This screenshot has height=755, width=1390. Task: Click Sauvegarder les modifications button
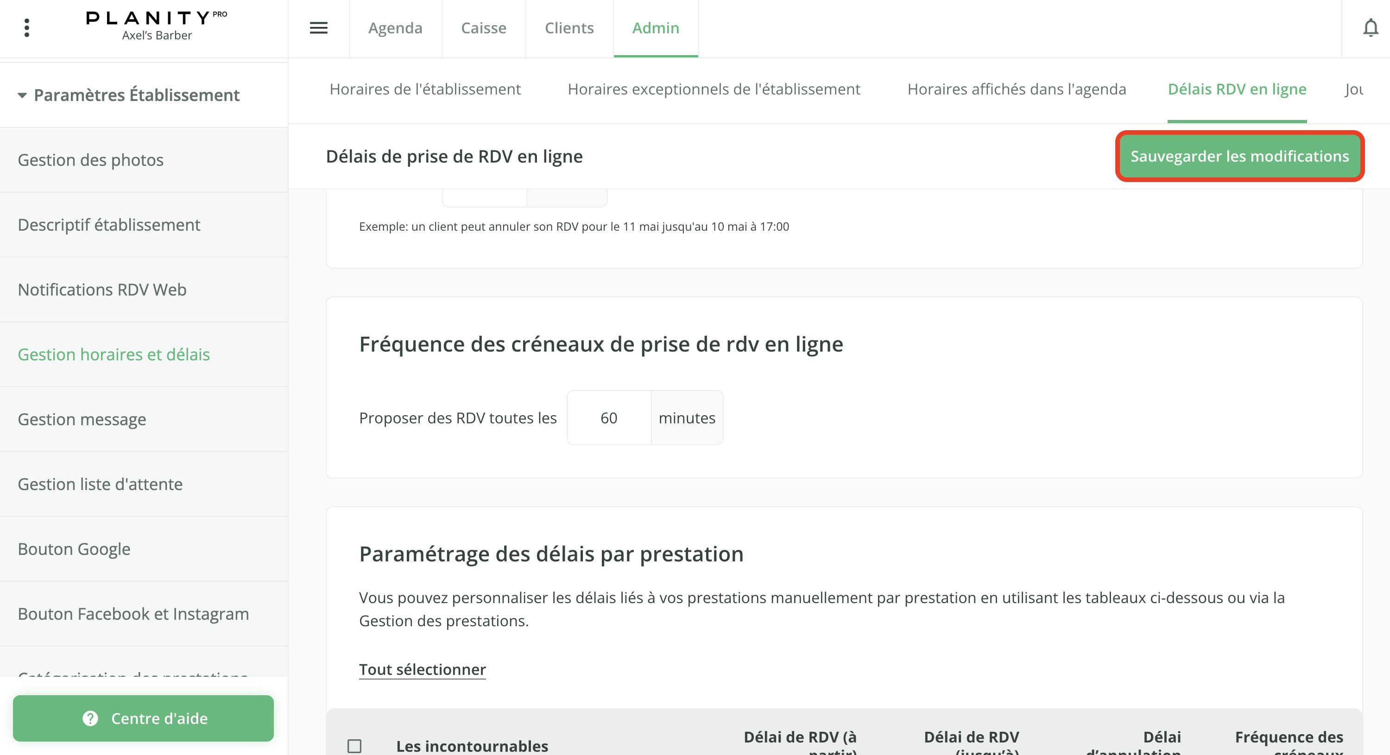pos(1239,157)
